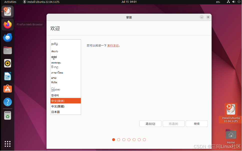The height and width of the screenshot is (151, 242).
Task: Select Install Ubuntu 22.04.5 LTS desktop icon
Action: tap(231, 113)
